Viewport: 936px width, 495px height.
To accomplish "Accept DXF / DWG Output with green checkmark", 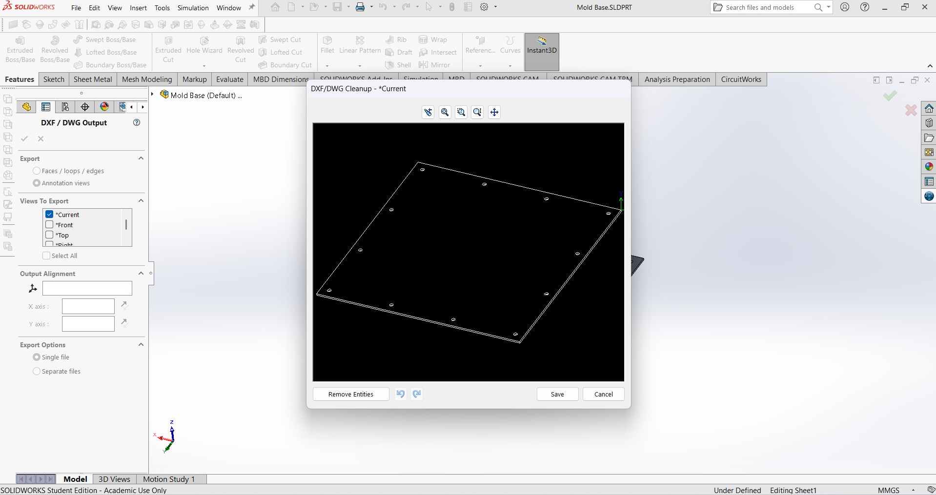I will tap(24, 139).
